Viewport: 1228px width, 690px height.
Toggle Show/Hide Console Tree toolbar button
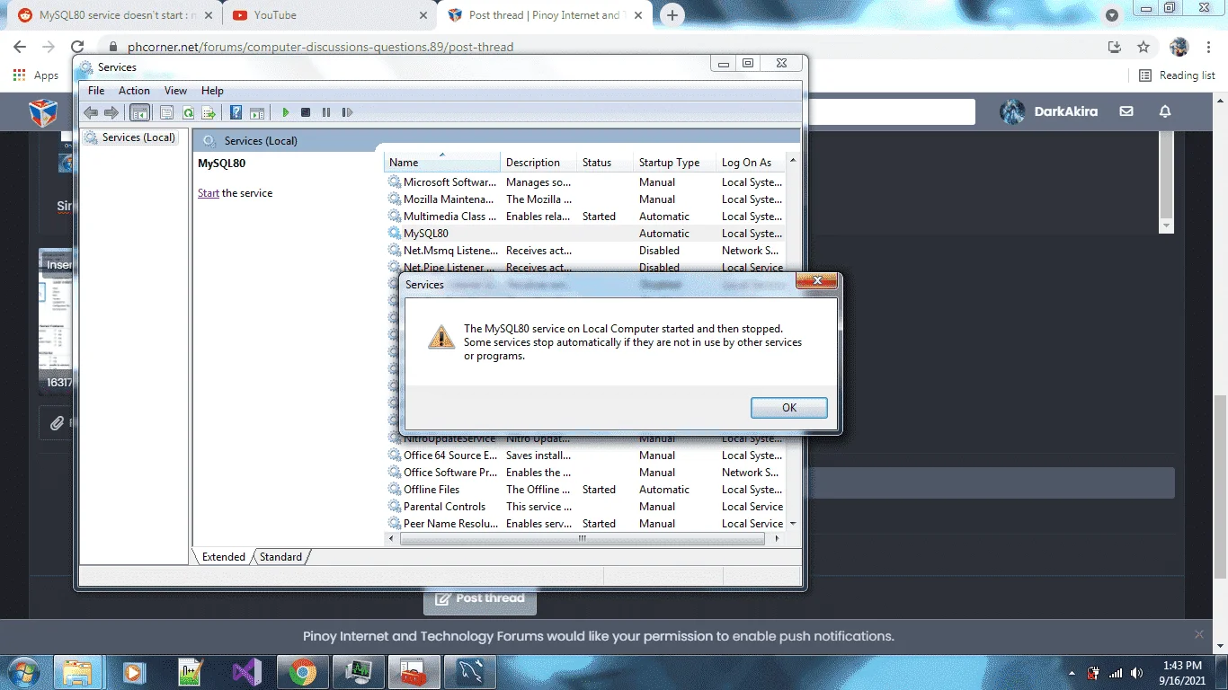[139, 112]
